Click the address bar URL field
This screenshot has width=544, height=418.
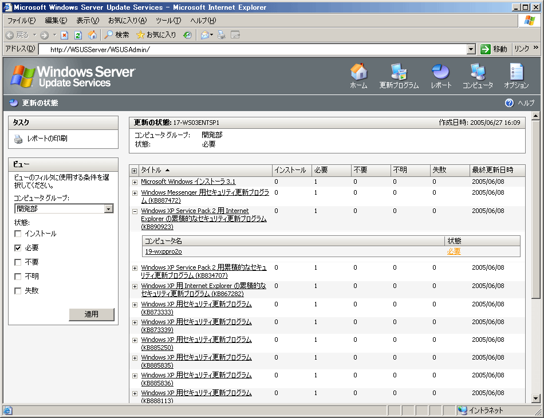pos(253,50)
